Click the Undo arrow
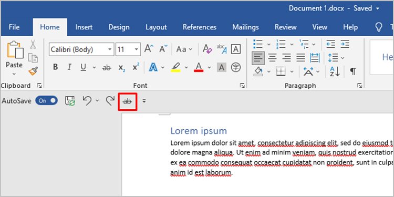Screen dimensions: 394x197 (87, 101)
